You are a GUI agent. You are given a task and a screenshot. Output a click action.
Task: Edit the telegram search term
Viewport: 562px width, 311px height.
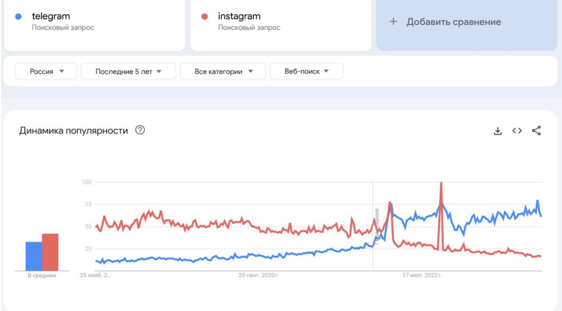51,16
